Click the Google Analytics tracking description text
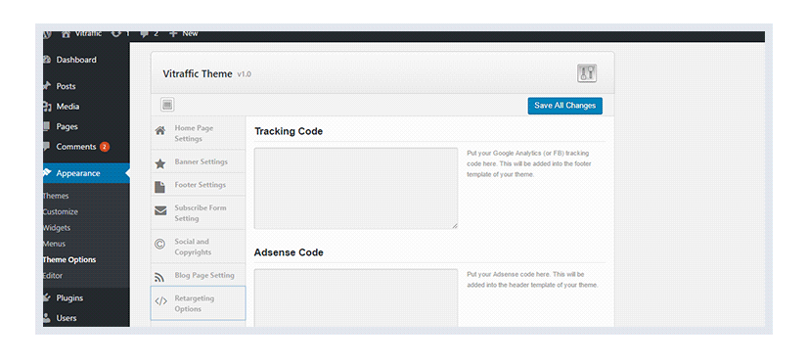The height and width of the screenshot is (364, 808). click(529, 164)
